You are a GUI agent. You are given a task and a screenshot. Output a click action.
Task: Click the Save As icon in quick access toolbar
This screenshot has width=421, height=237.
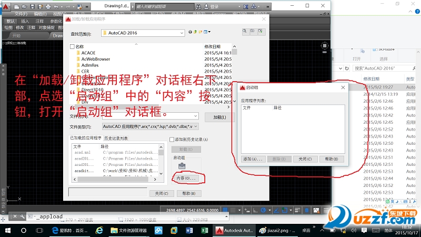click(x=41, y=6)
